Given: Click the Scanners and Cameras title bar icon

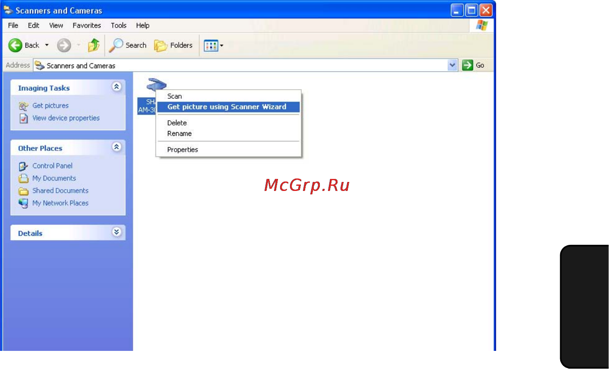Looking at the screenshot, I should click(x=8, y=10).
